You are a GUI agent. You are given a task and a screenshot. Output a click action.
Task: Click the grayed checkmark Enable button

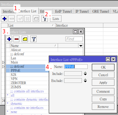click(20, 19)
